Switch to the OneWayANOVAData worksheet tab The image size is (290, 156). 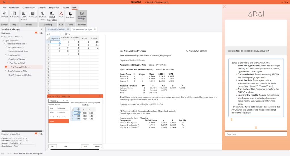pos(57,29)
